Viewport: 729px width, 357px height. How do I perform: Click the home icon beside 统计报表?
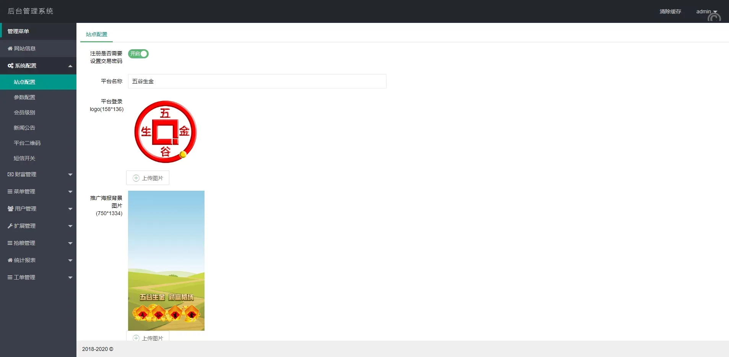pyautogui.click(x=10, y=260)
